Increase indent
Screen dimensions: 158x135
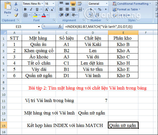(67, 15)
